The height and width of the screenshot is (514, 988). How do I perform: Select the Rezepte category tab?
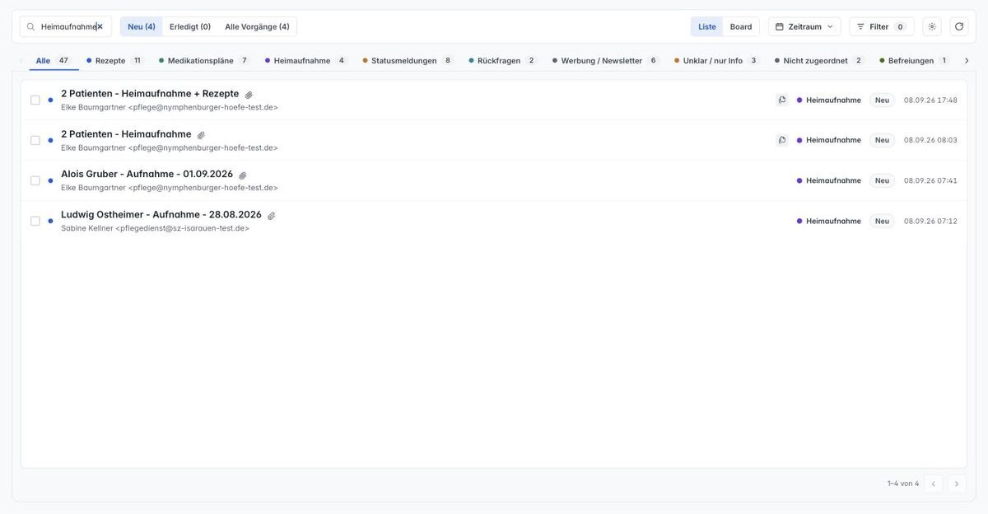114,60
